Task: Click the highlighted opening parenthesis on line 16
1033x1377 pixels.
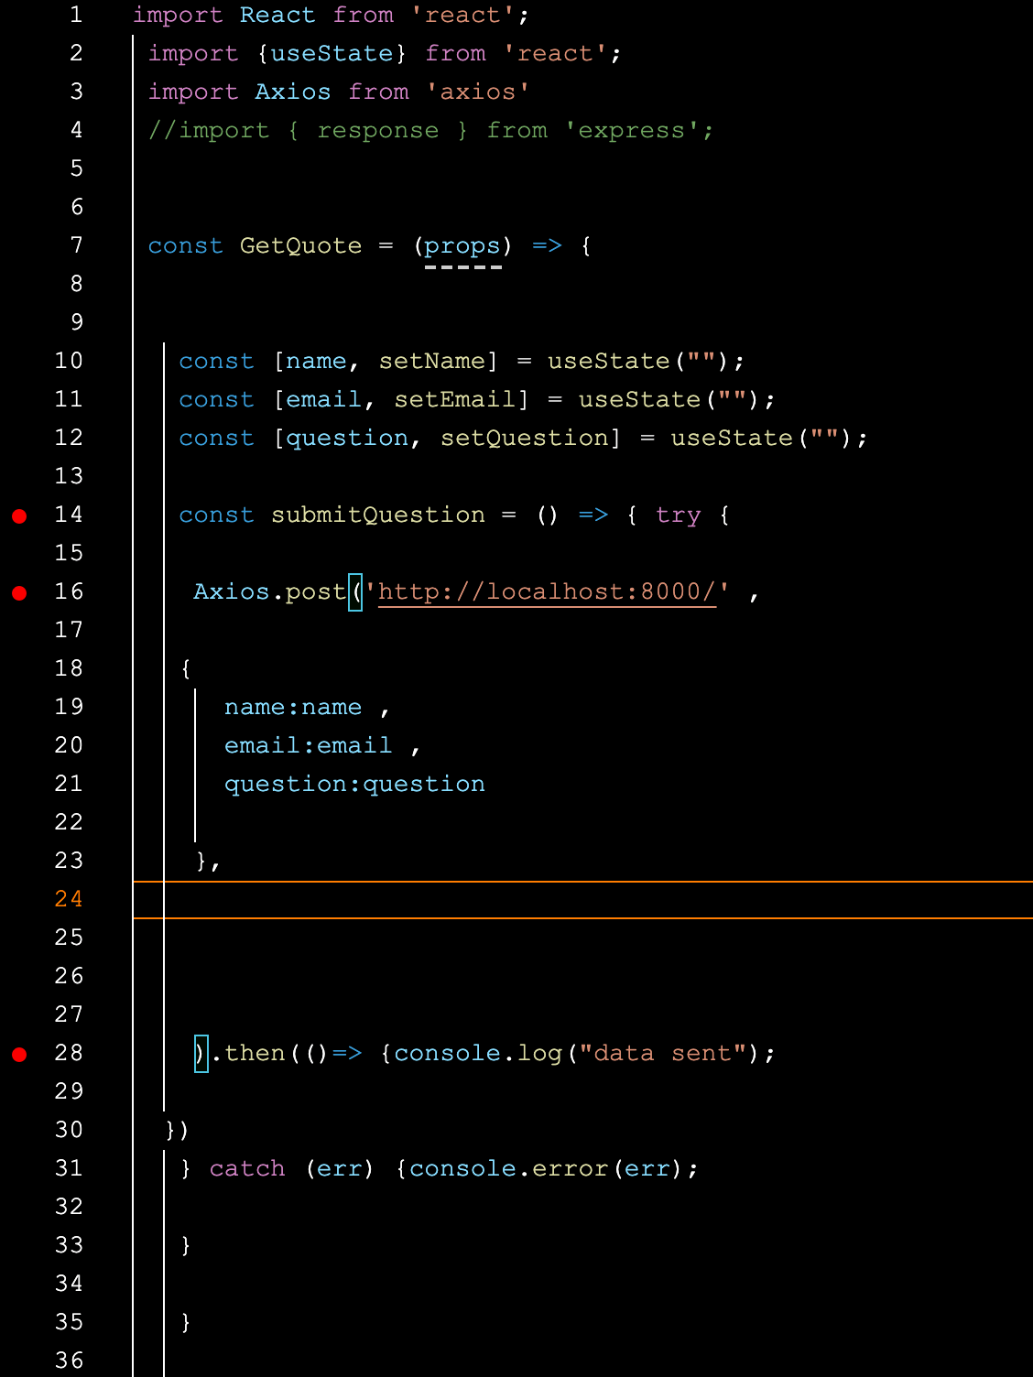Action: [x=355, y=591]
